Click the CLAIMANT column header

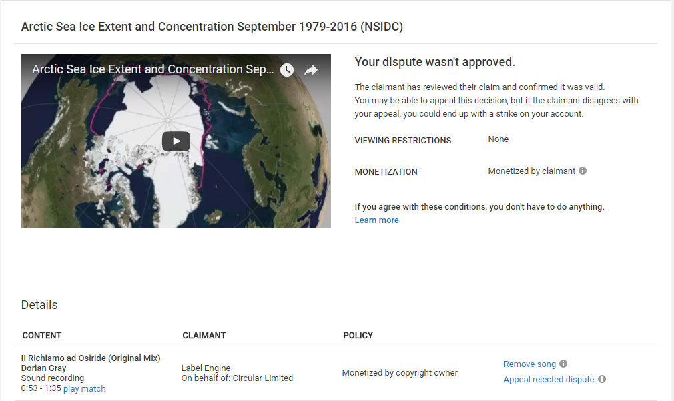tap(204, 336)
